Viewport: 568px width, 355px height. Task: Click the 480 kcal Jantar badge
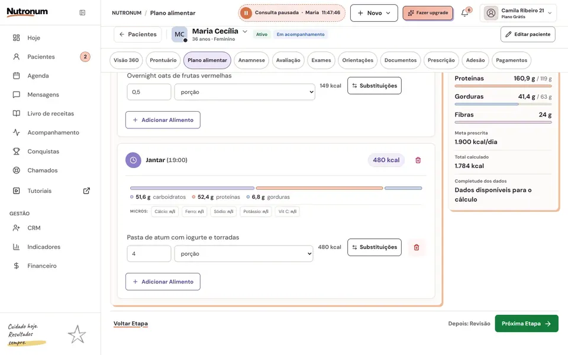(x=386, y=160)
